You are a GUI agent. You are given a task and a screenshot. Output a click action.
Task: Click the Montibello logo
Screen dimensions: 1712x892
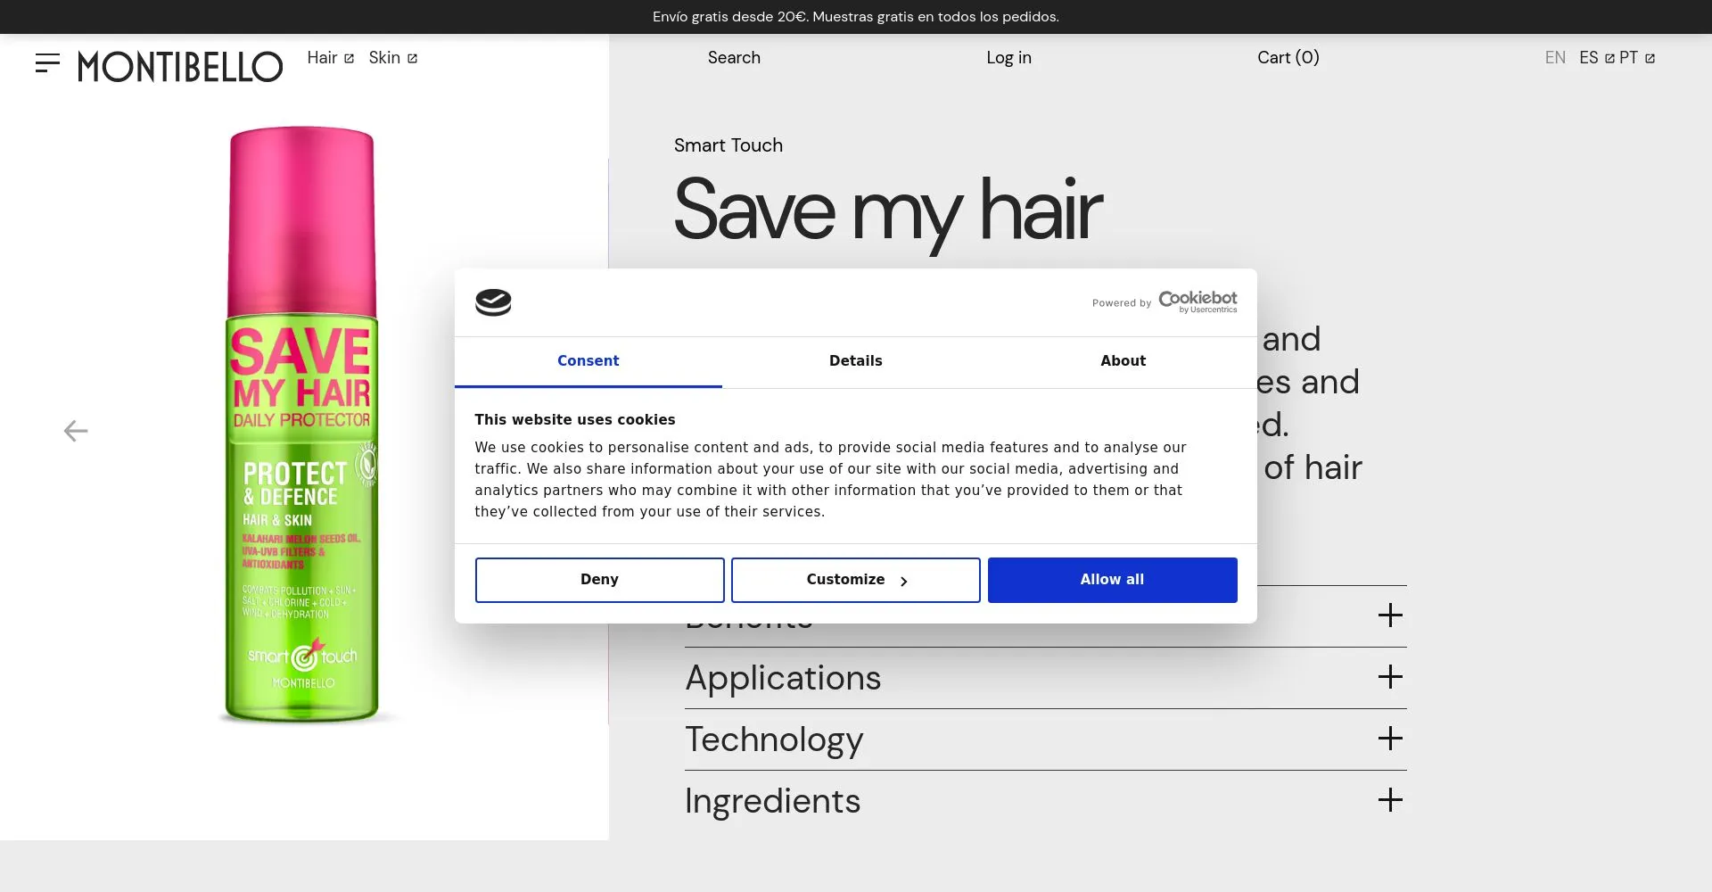[x=180, y=67]
